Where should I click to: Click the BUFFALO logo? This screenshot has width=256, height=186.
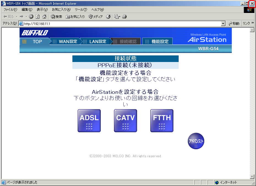pos(35,33)
